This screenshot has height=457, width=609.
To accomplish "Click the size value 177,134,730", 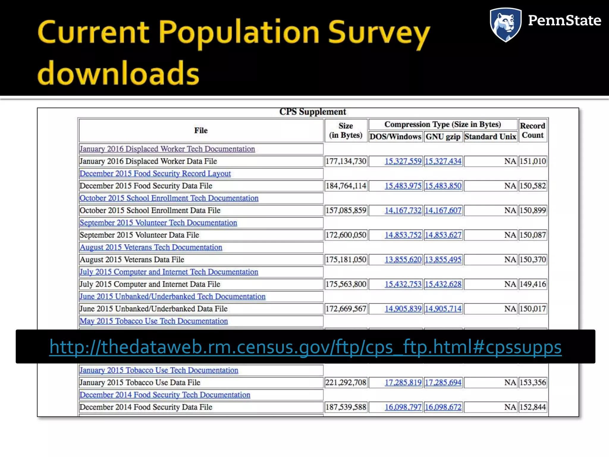I will click(346, 161).
